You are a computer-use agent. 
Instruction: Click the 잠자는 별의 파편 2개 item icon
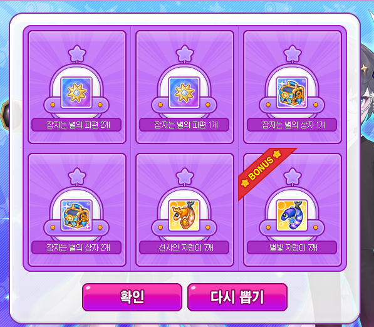(76, 93)
